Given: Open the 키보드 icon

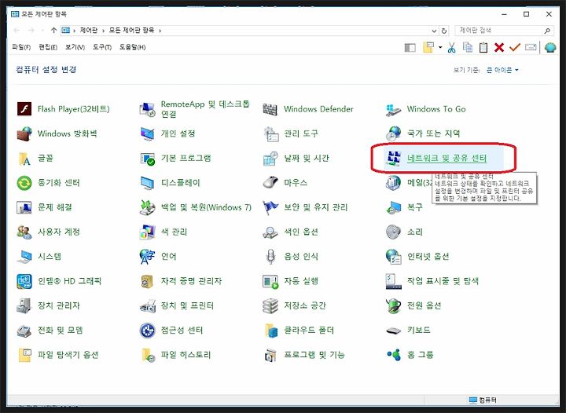Looking at the screenshot, I should point(394,330).
